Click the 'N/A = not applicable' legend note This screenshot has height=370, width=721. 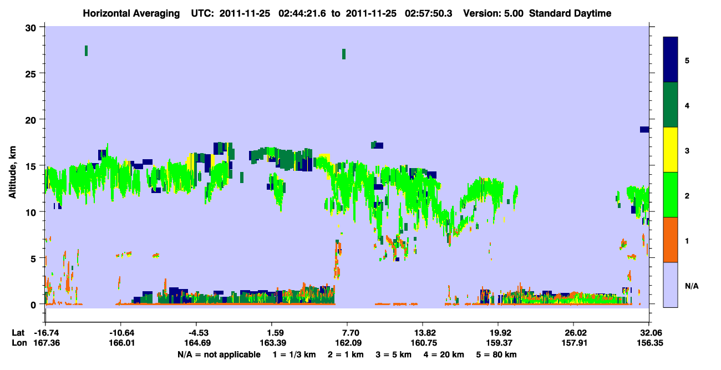pos(219,354)
